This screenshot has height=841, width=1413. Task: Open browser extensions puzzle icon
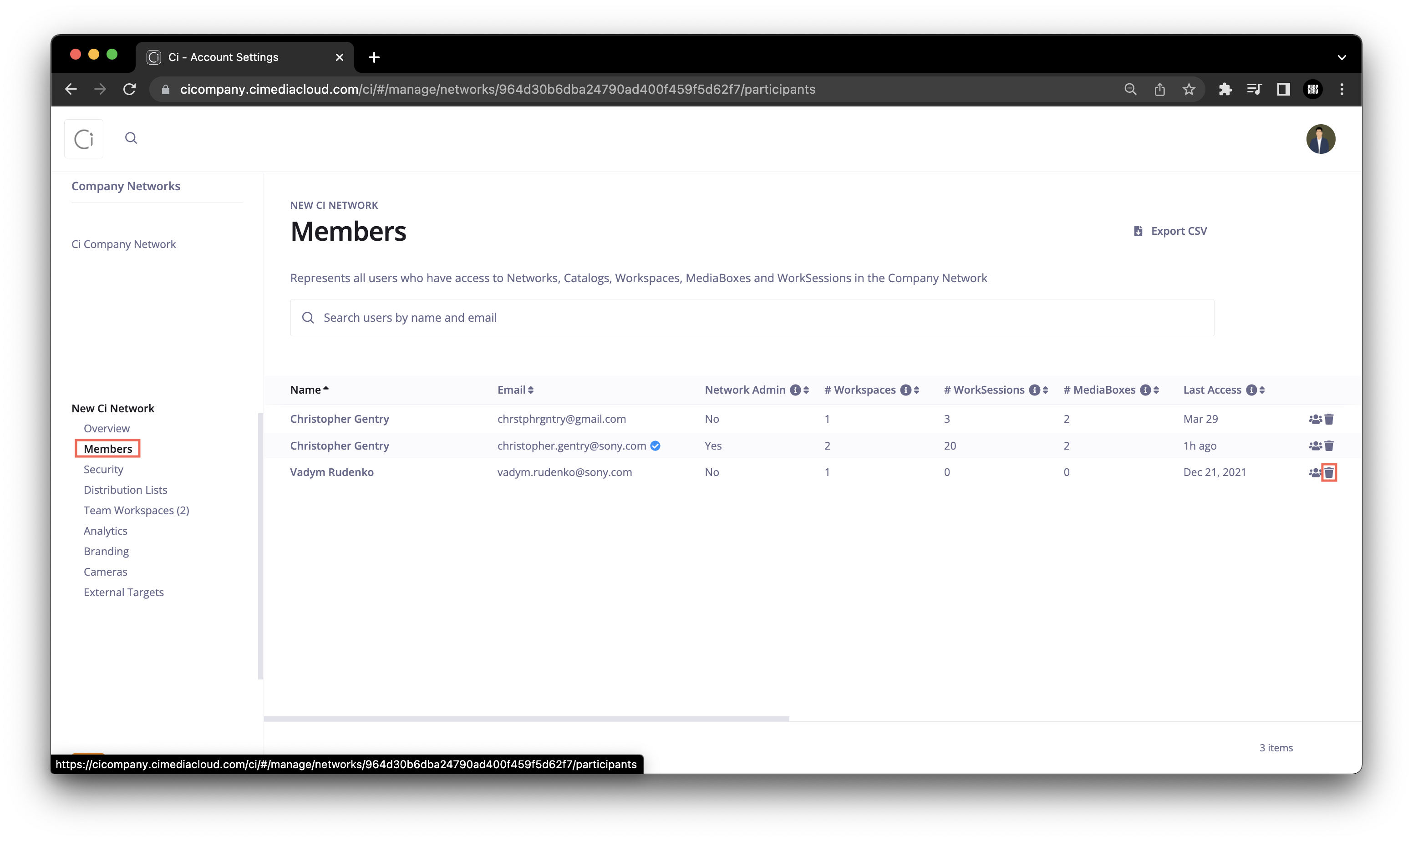coord(1225,89)
